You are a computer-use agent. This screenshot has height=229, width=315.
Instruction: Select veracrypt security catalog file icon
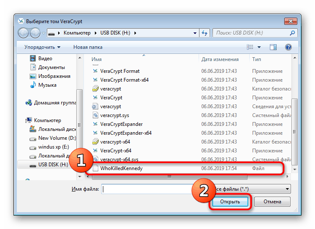click(95, 89)
